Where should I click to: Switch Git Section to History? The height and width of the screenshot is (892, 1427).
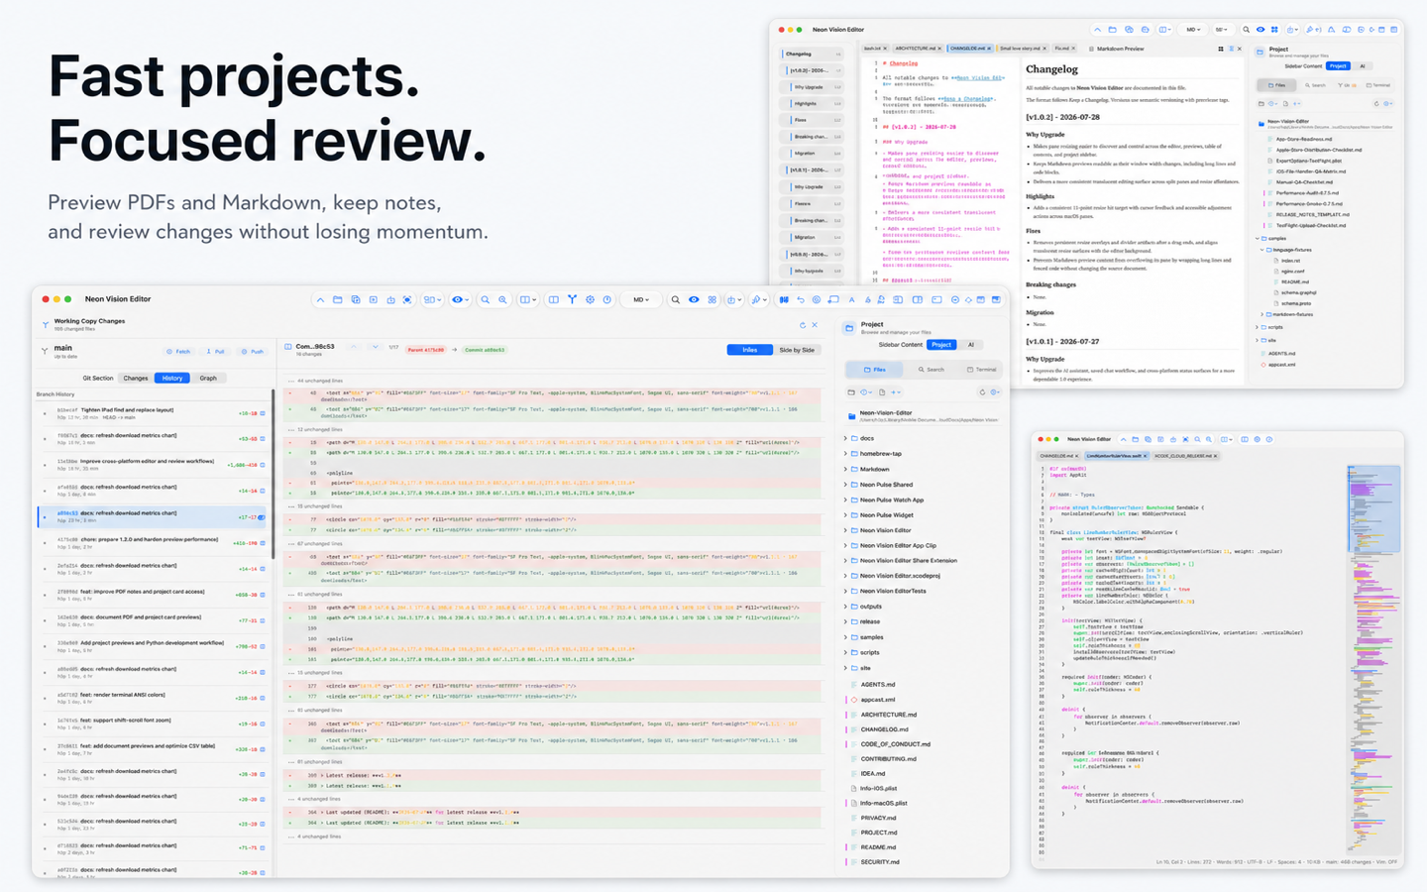point(172,378)
